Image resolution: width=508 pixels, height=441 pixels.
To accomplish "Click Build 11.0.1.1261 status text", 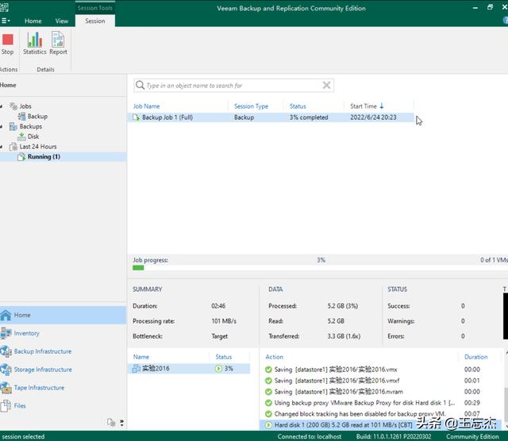I will pyautogui.click(x=394, y=436).
